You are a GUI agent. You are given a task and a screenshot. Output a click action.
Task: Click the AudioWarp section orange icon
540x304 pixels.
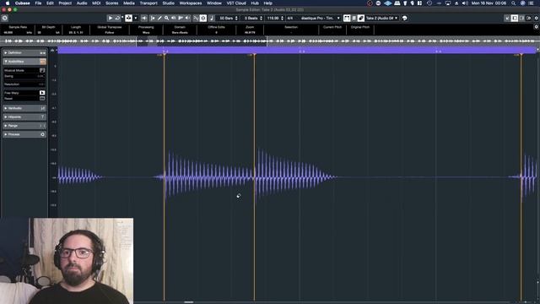point(43,62)
